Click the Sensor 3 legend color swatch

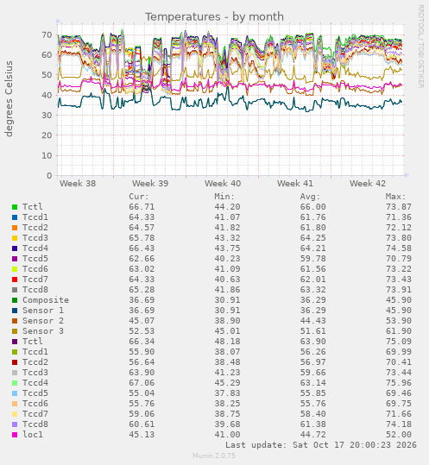pyautogui.click(x=15, y=331)
